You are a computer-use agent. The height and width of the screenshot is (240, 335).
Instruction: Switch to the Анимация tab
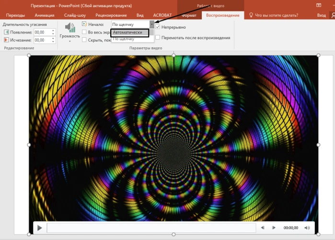point(45,15)
